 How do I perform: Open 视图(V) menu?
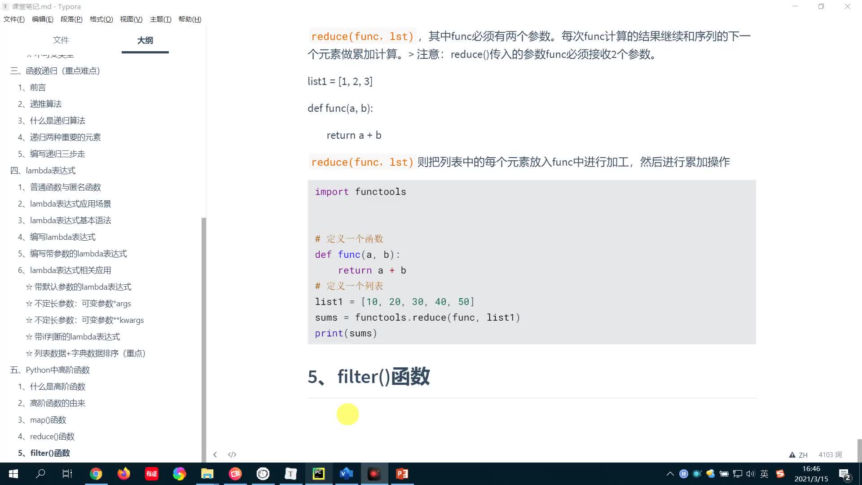[x=131, y=19]
